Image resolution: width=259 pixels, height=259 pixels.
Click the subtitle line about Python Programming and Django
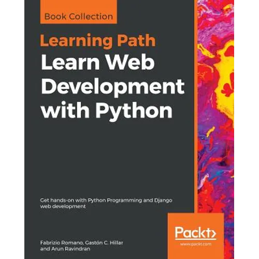click(x=106, y=200)
